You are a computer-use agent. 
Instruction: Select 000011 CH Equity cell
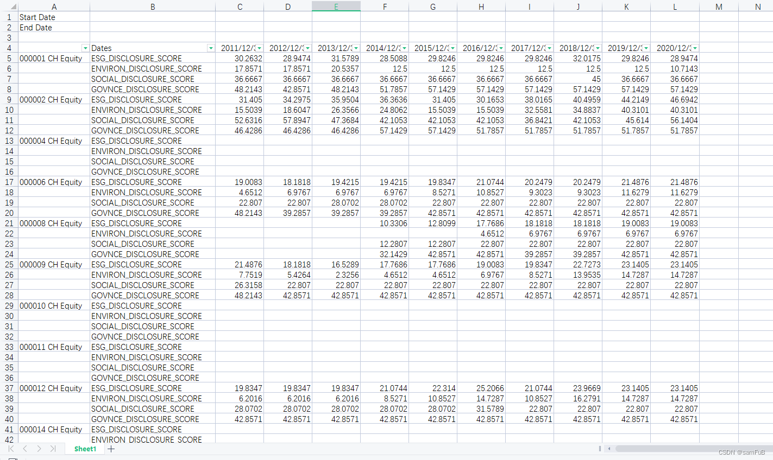pos(54,347)
